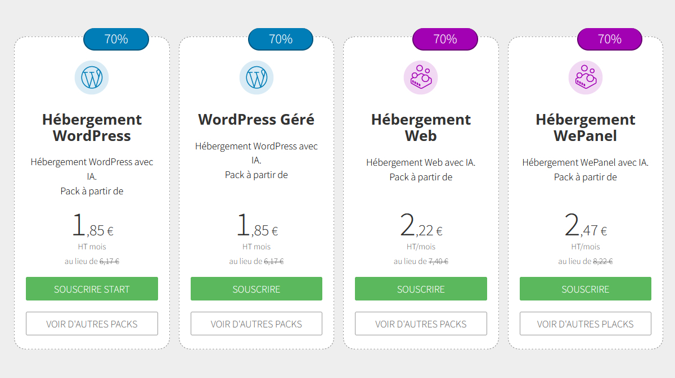Open VOIR D'AUTRES PACKS under WordPress Géré

coord(256,324)
